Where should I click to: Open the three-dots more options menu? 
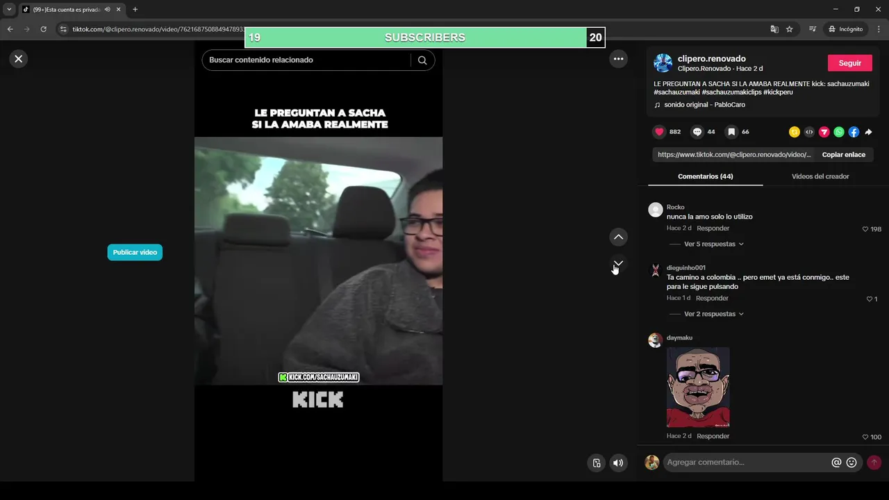(x=618, y=59)
